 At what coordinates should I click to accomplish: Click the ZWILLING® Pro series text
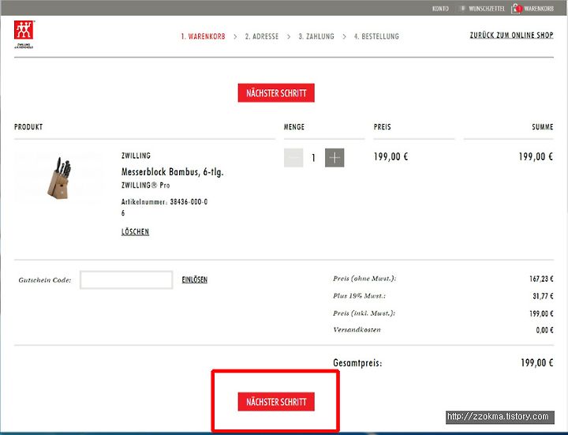pyautogui.click(x=146, y=186)
